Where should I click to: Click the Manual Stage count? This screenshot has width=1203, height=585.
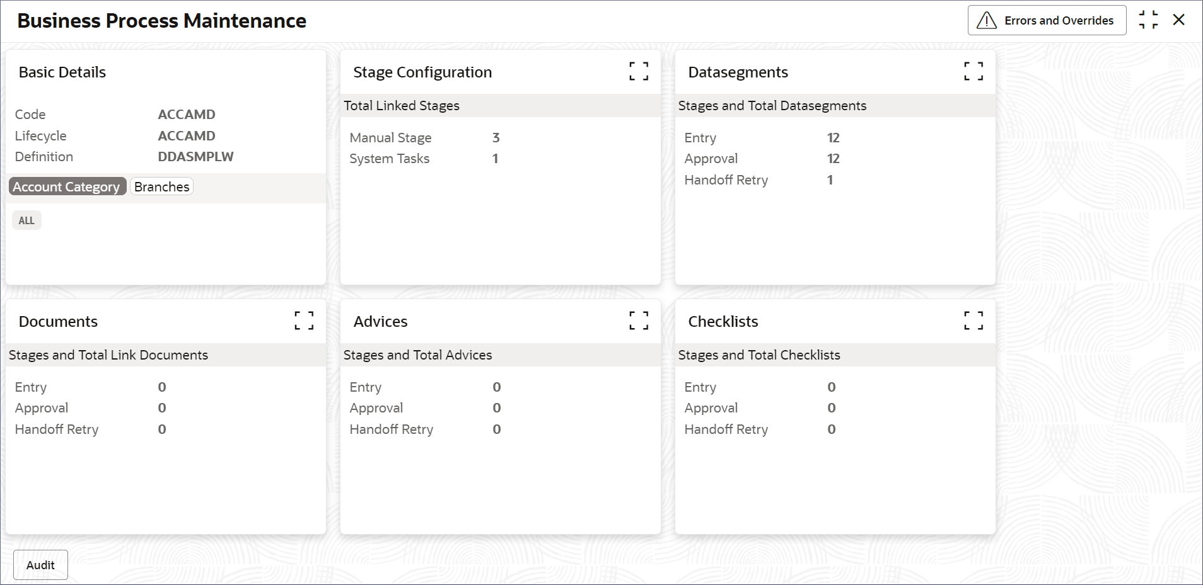[x=496, y=138]
